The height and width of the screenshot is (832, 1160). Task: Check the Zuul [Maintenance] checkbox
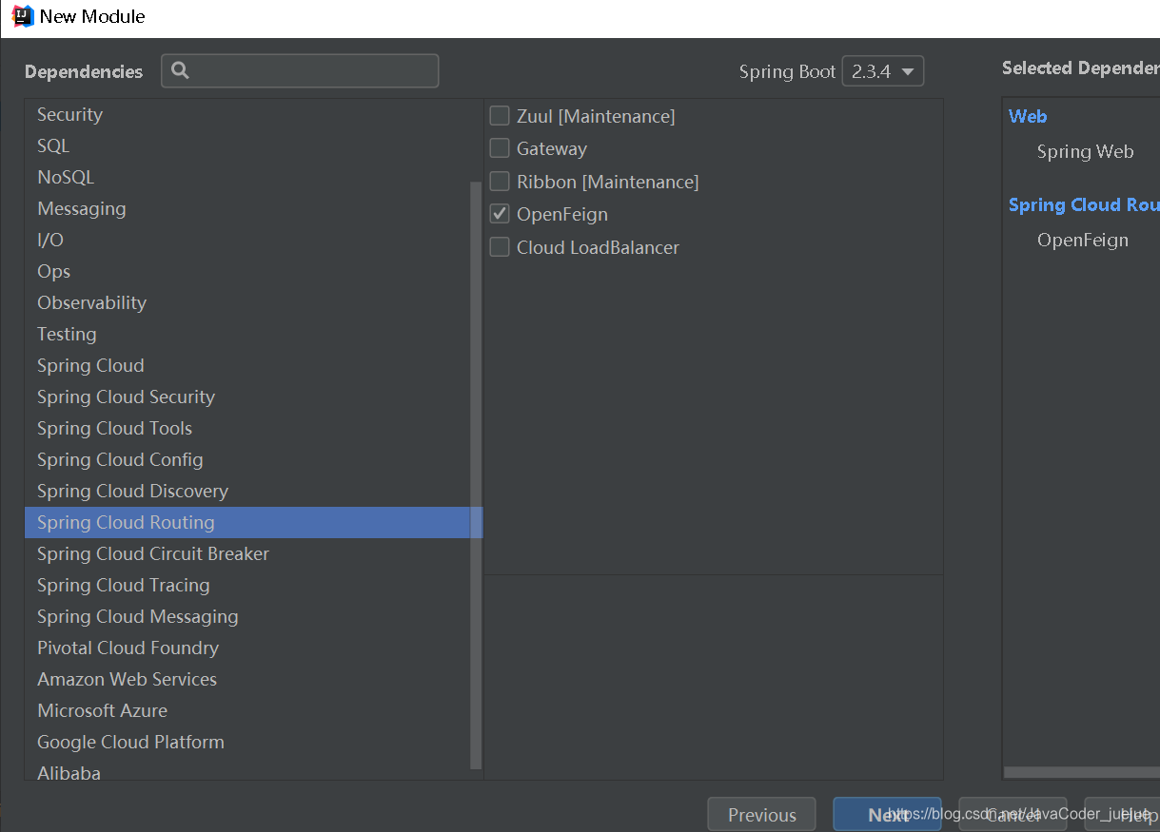(500, 116)
